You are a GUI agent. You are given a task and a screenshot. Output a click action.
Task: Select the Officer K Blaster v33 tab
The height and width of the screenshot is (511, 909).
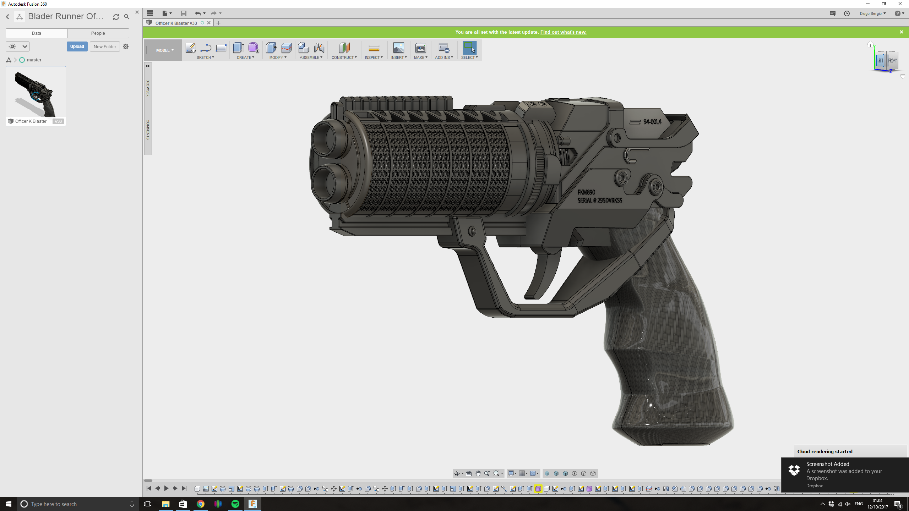pyautogui.click(x=176, y=23)
